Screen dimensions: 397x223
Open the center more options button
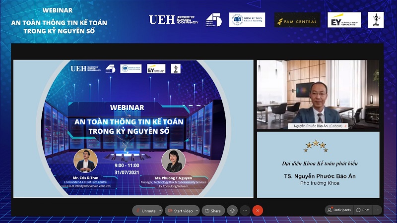tap(245, 210)
